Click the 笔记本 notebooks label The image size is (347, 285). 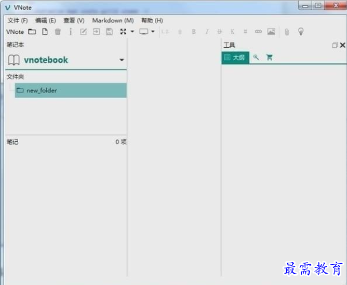pos(15,45)
